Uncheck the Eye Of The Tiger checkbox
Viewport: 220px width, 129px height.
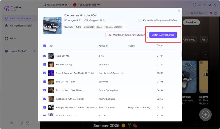tap(45, 82)
